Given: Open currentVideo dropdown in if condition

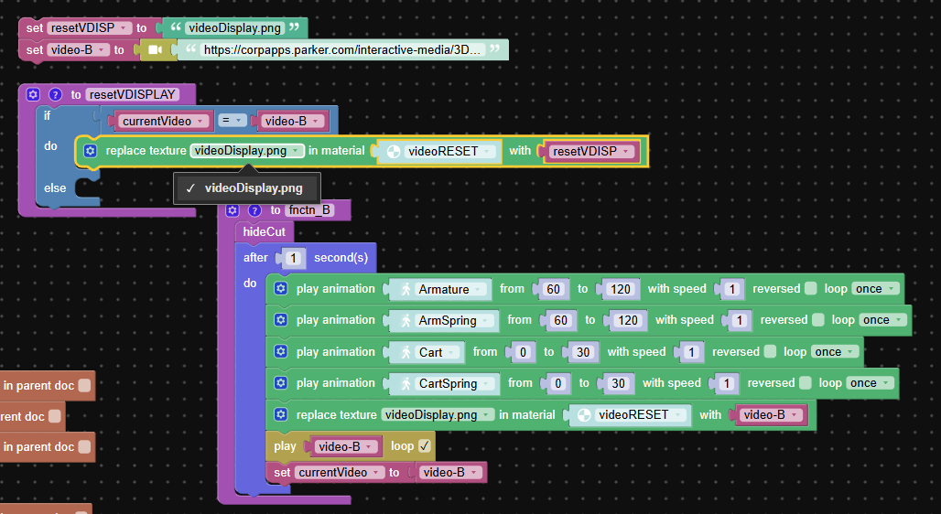Looking at the screenshot, I should pos(162,121).
